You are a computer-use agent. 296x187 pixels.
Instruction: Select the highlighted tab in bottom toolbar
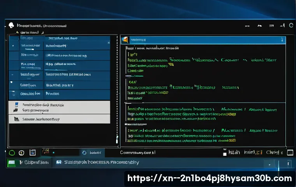(x=95, y=153)
